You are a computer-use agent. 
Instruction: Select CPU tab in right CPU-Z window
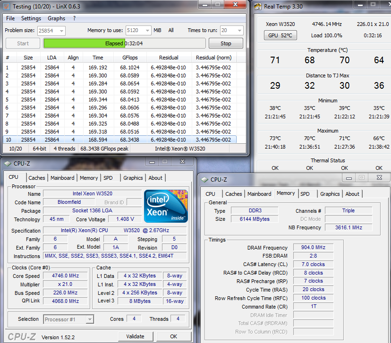[210, 194]
